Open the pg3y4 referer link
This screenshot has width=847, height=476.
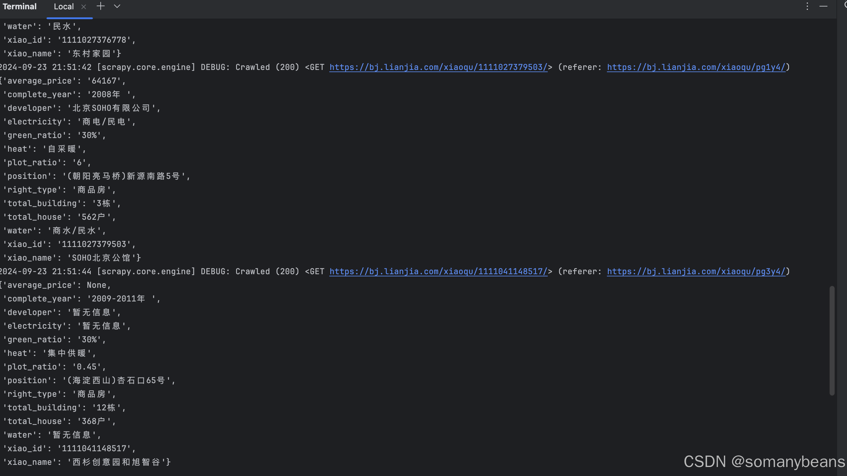(x=696, y=272)
